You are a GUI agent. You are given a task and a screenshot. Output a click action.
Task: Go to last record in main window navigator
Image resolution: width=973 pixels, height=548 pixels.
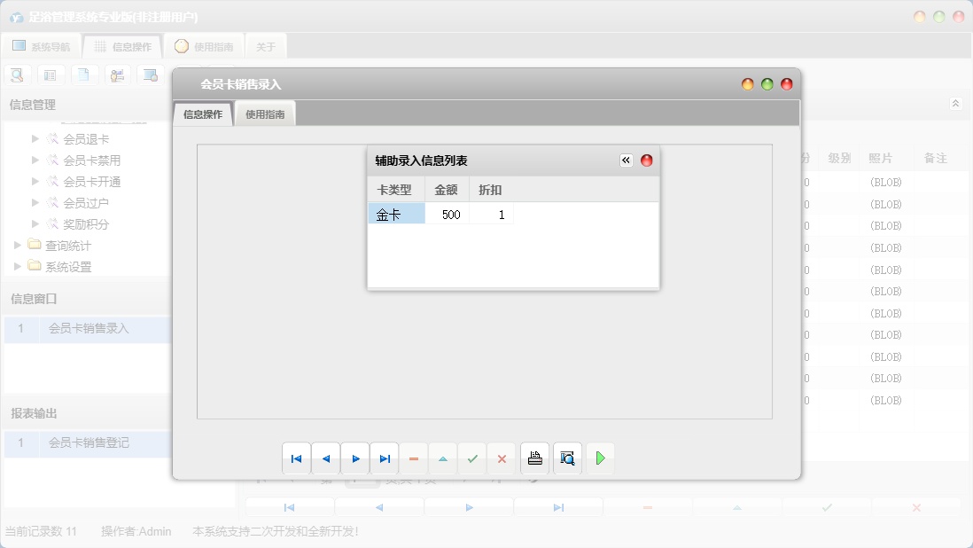pyautogui.click(x=558, y=507)
